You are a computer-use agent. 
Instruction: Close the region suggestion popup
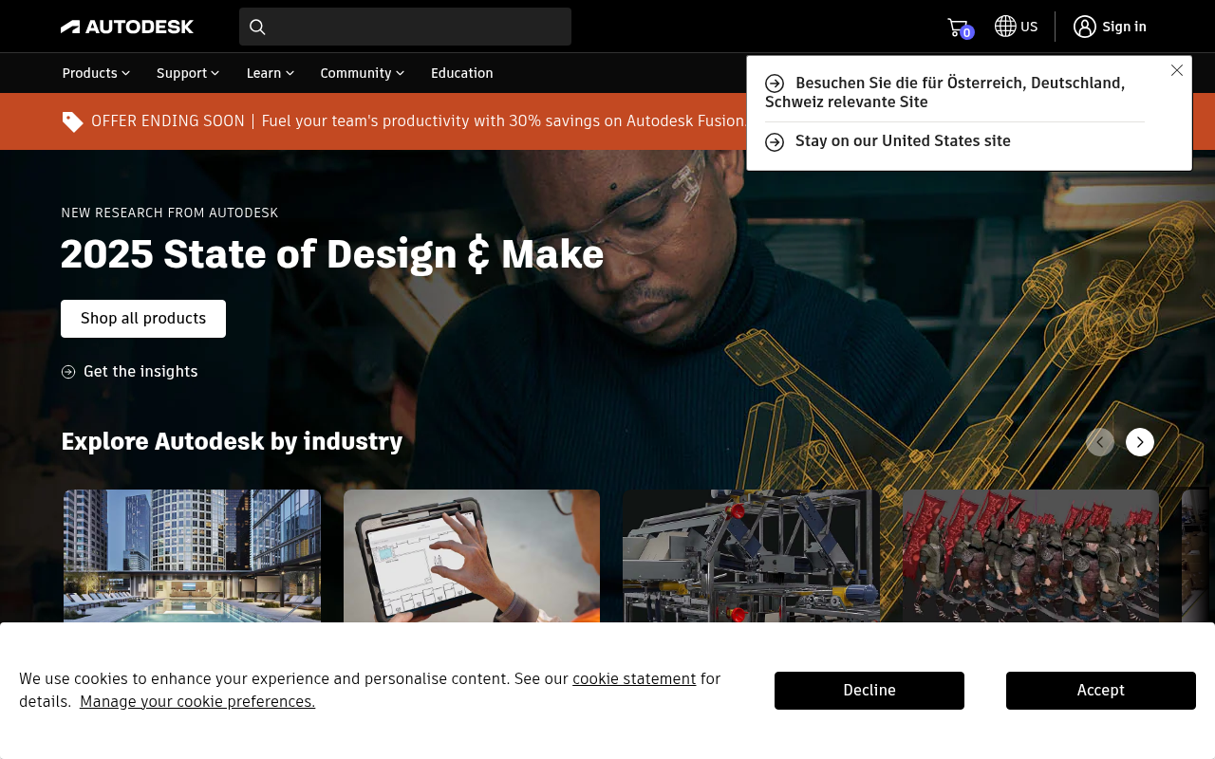pyautogui.click(x=1177, y=70)
